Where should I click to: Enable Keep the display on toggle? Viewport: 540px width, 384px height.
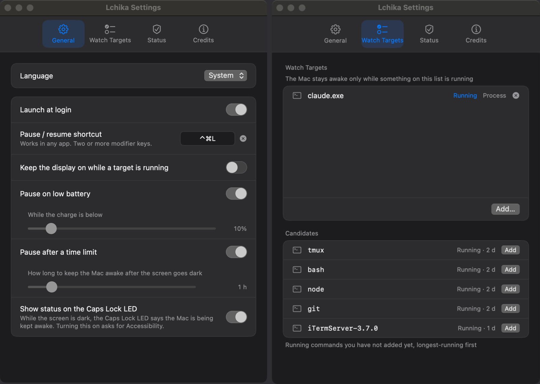coord(236,167)
